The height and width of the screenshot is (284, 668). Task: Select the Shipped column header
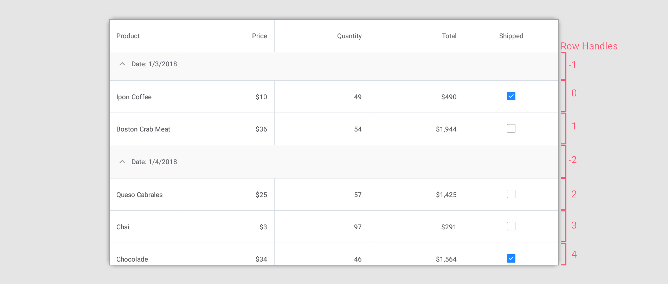tap(511, 36)
